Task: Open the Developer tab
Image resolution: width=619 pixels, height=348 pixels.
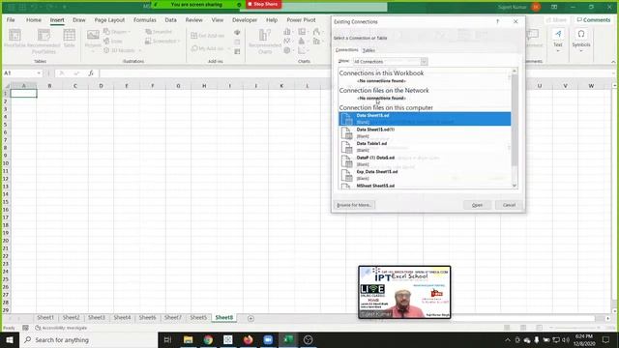Action: coord(245,19)
